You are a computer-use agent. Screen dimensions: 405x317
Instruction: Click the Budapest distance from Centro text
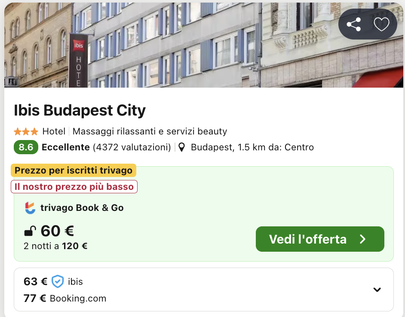[252, 147]
